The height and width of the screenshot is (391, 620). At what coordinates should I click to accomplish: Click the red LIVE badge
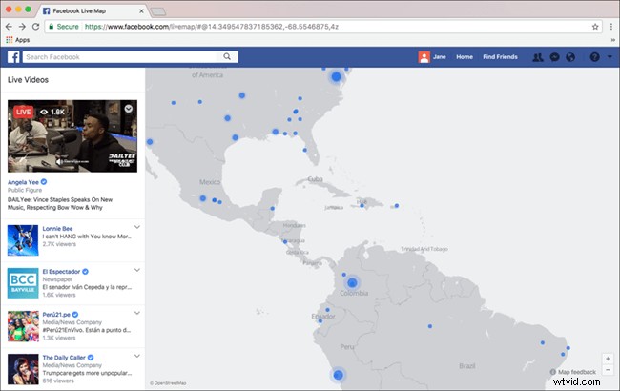23,112
